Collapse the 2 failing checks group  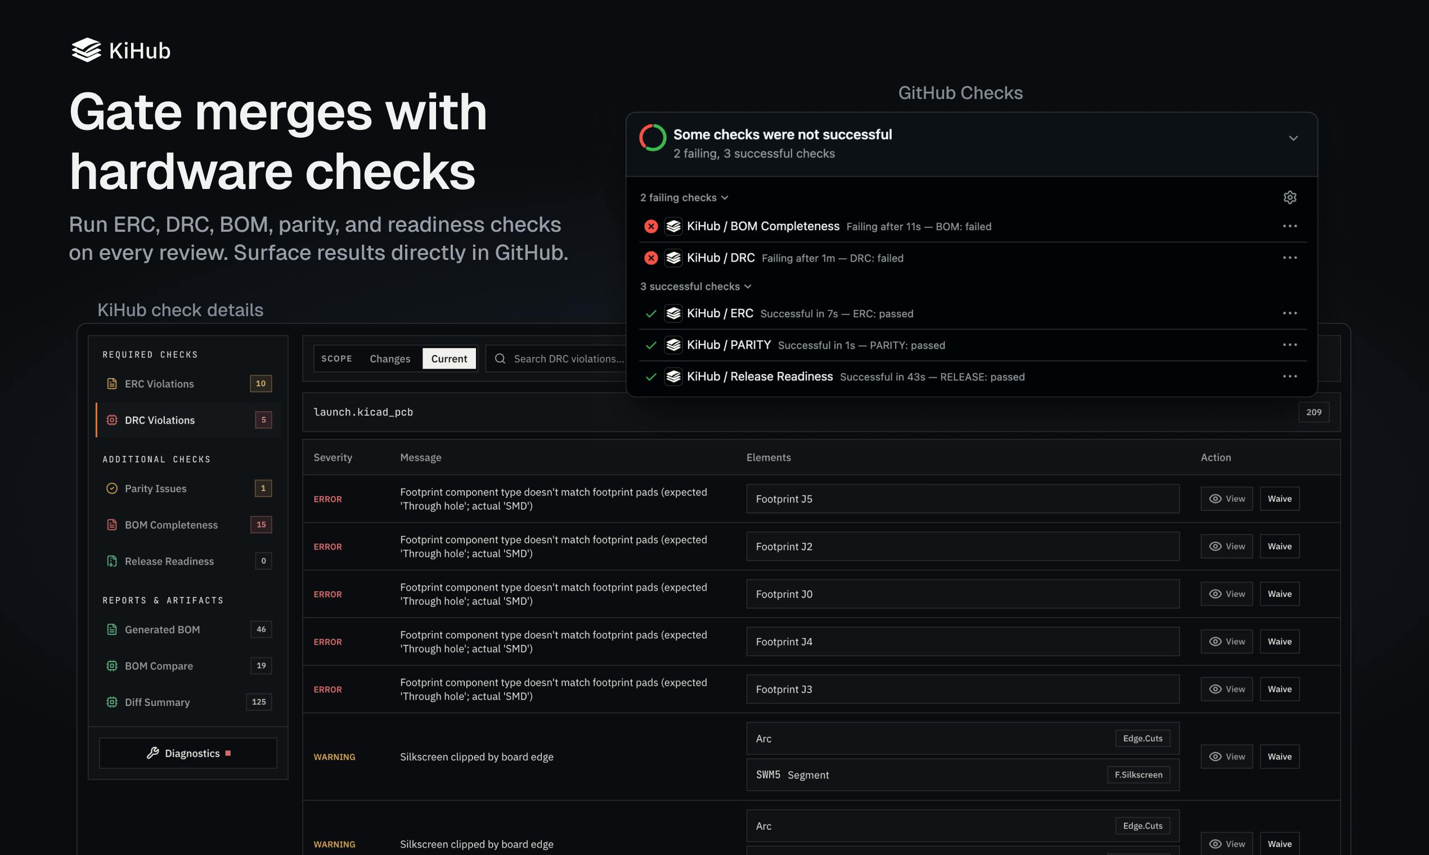tap(684, 197)
